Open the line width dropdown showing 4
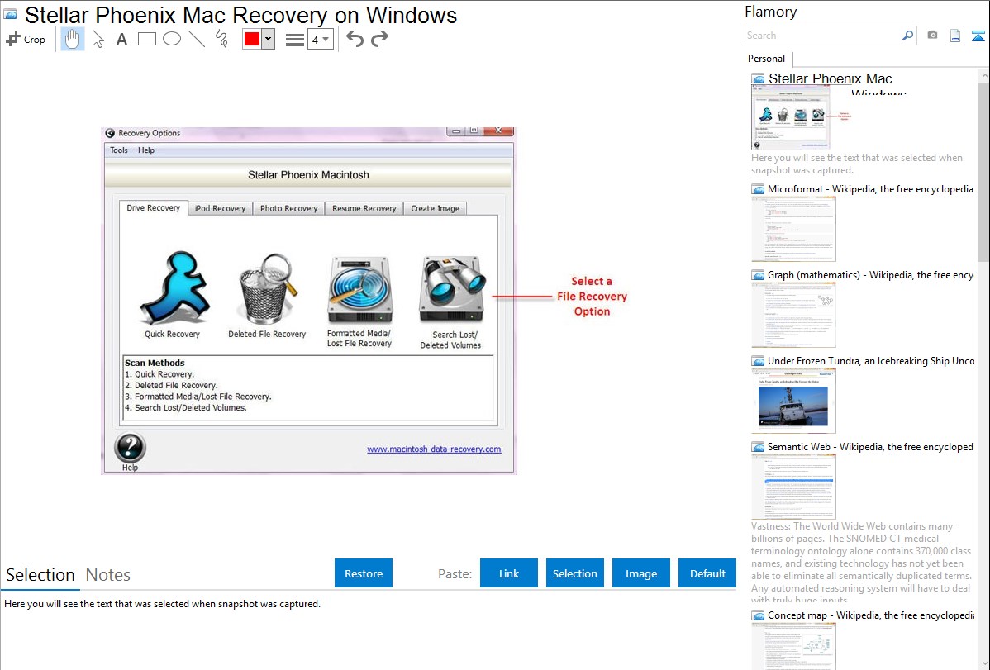990x670 pixels. 320,39
